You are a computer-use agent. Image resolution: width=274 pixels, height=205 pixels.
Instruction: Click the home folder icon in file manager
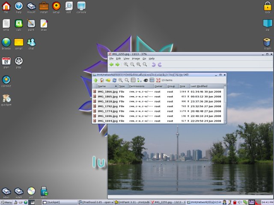point(102,80)
